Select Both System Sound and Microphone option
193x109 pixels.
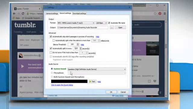click(52, 77)
